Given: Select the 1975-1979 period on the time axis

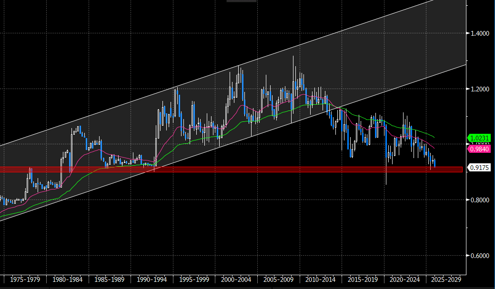Looking at the screenshot, I should click(x=24, y=280).
